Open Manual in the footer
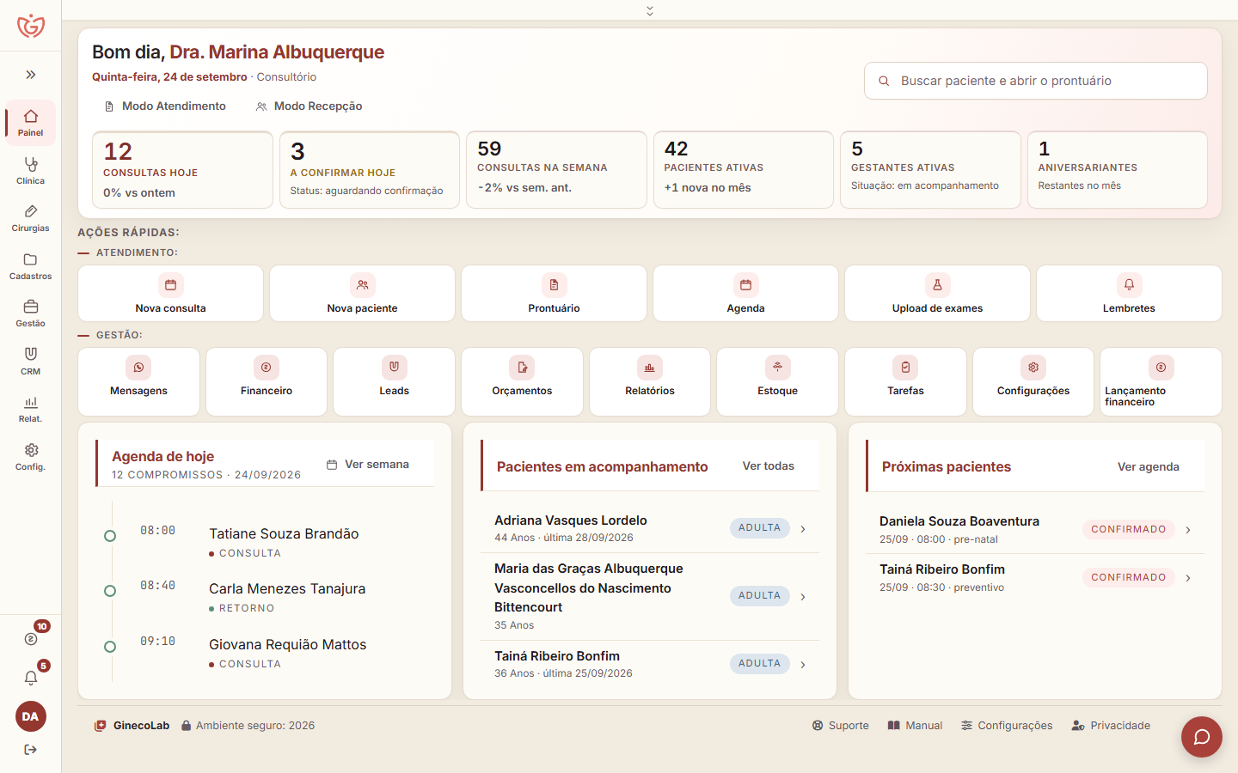 coord(916,726)
